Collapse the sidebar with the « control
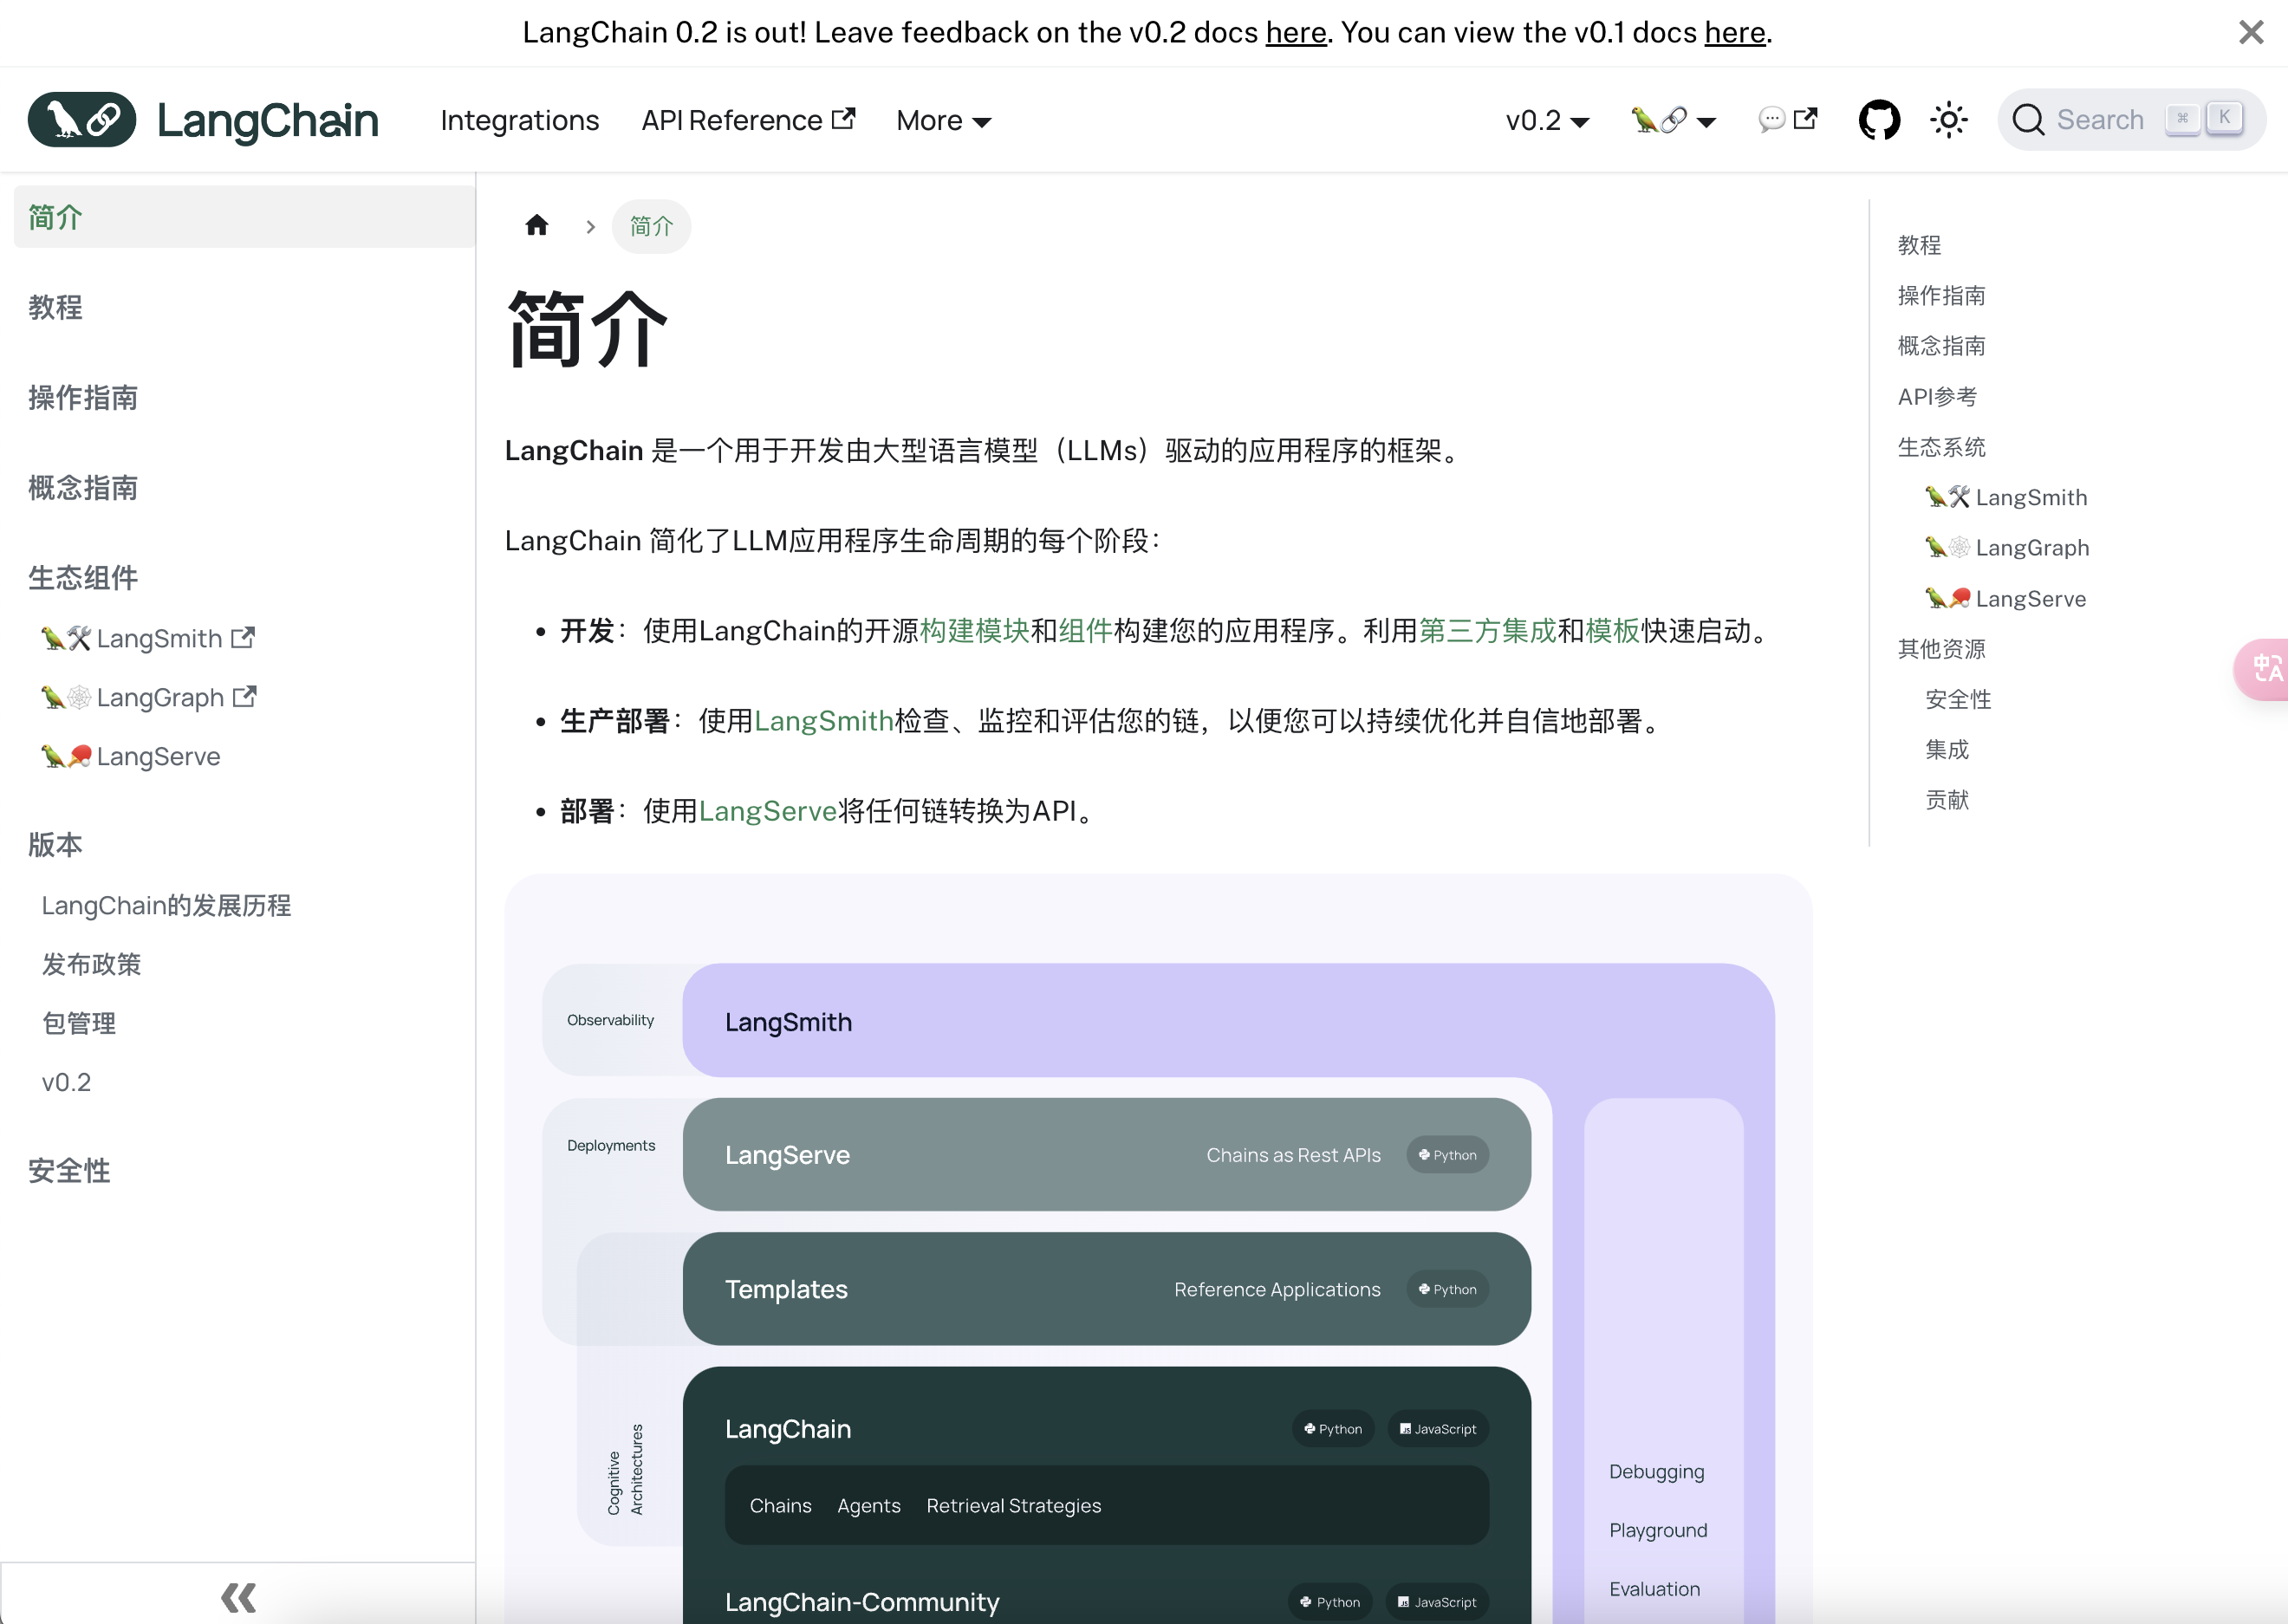This screenshot has height=1624, width=2288. [x=237, y=1596]
